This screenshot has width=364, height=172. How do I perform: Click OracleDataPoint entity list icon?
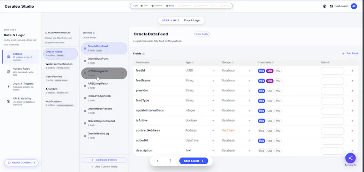pyautogui.click(x=85, y=61)
